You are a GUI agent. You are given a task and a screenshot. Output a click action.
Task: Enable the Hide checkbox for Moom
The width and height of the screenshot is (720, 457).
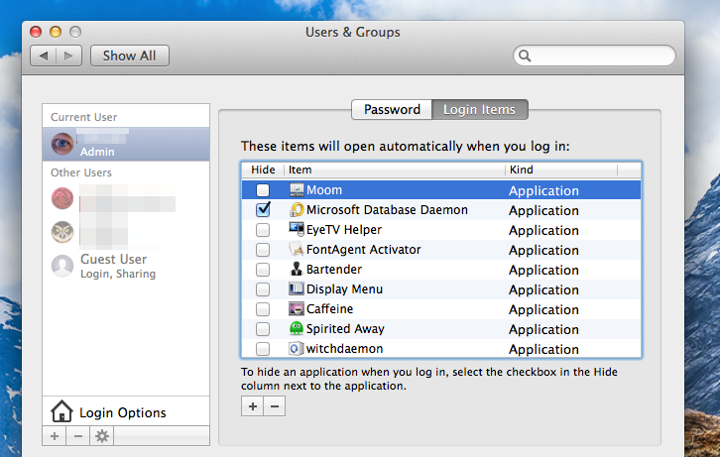[x=263, y=190]
